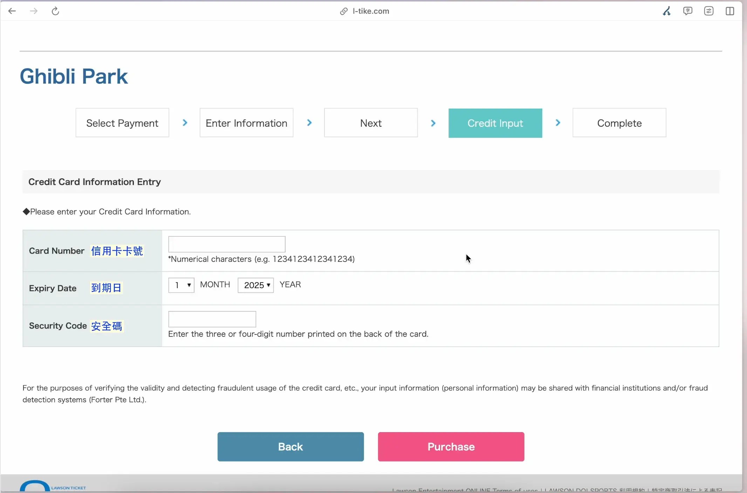Reload the page

click(55, 11)
